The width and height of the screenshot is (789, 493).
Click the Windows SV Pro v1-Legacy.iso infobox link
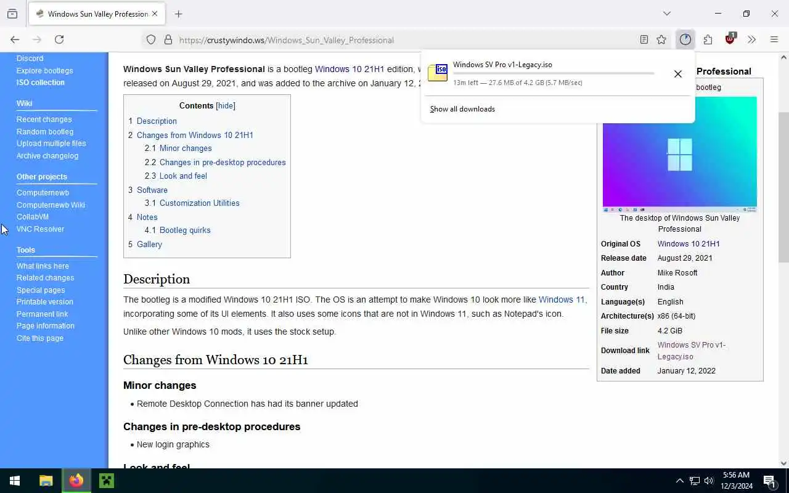tap(692, 351)
